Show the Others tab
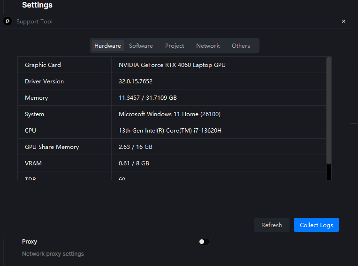The image size is (358, 266). click(x=241, y=45)
